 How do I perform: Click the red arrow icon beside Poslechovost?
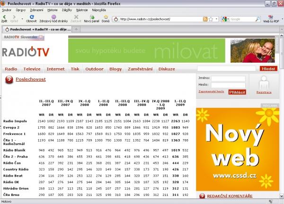click(x=9, y=80)
